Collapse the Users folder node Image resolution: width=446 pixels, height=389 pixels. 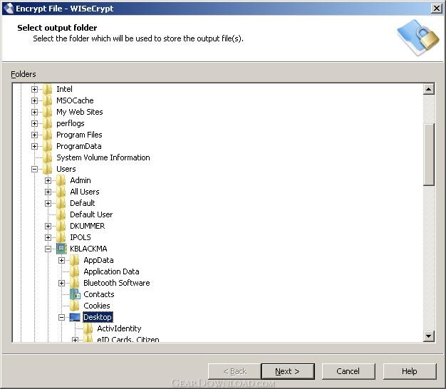pos(34,169)
